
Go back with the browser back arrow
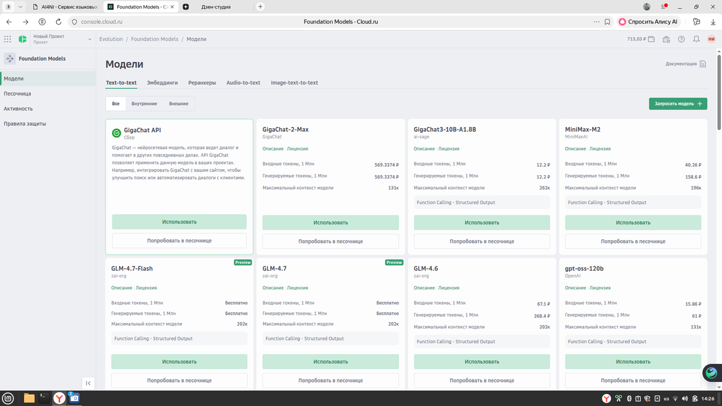pos(9,22)
